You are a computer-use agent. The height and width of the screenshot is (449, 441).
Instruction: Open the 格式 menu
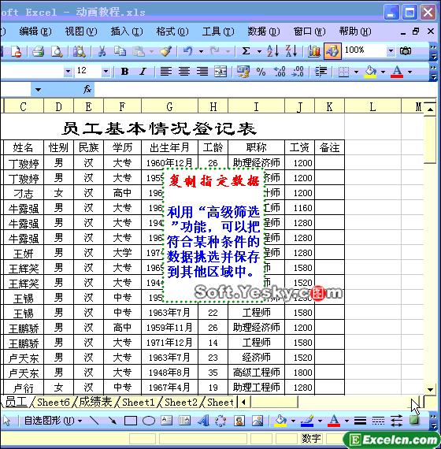172,32
